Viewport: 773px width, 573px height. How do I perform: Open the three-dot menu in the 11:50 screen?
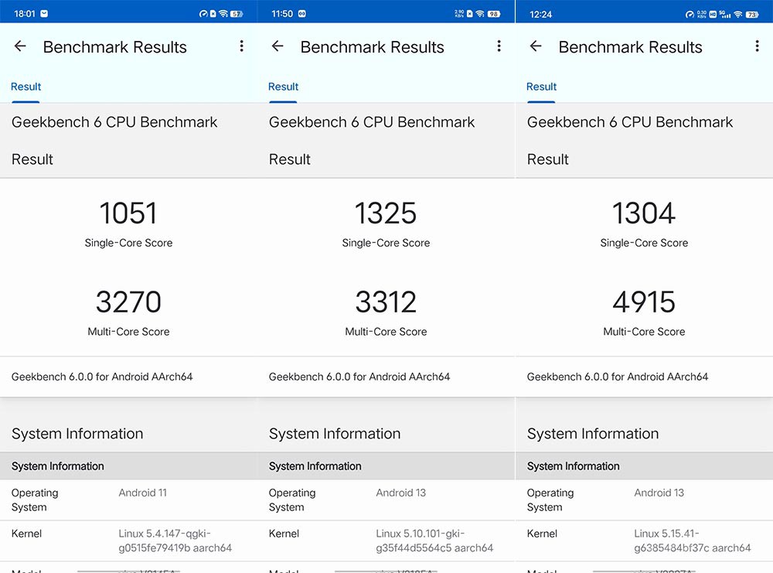pyautogui.click(x=499, y=46)
